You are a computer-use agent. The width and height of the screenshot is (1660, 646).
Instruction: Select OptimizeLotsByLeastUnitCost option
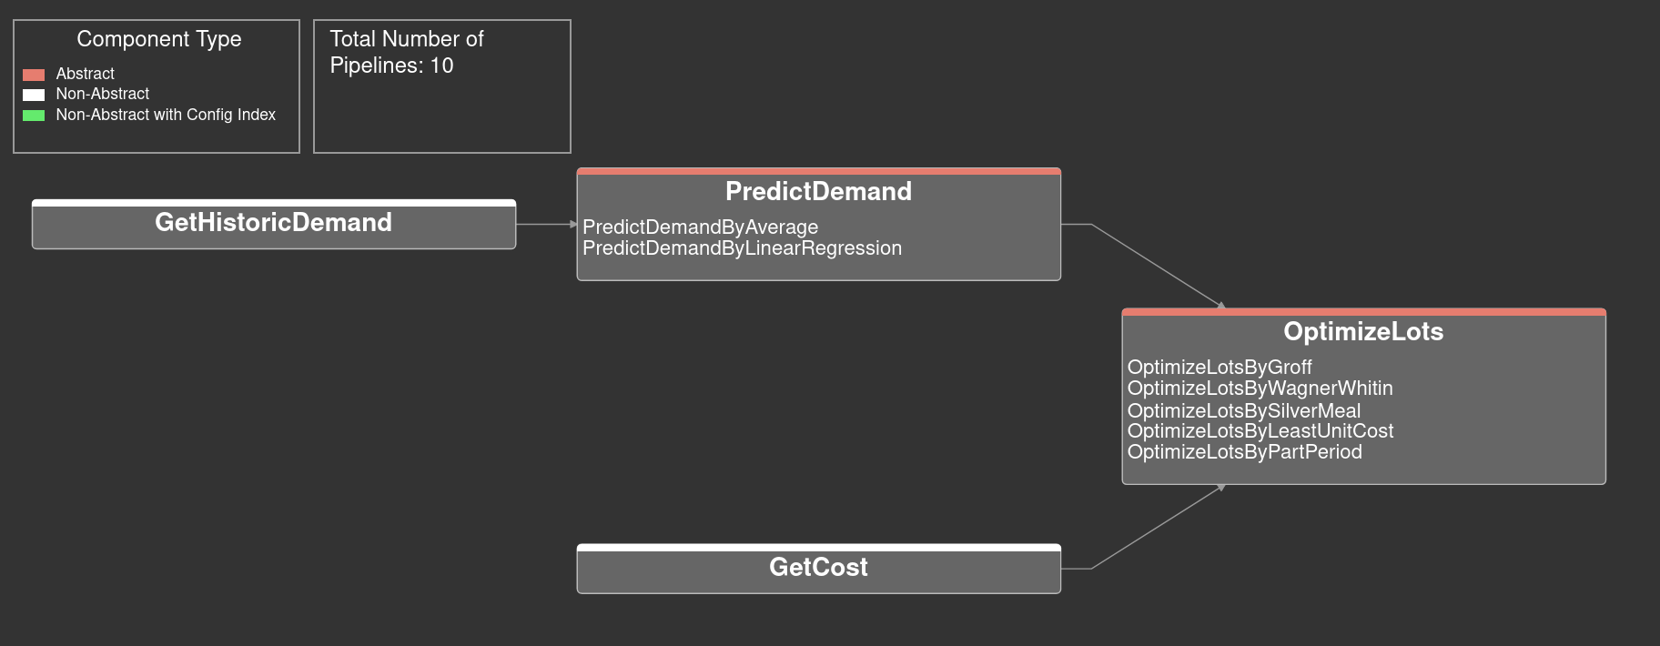point(1260,431)
